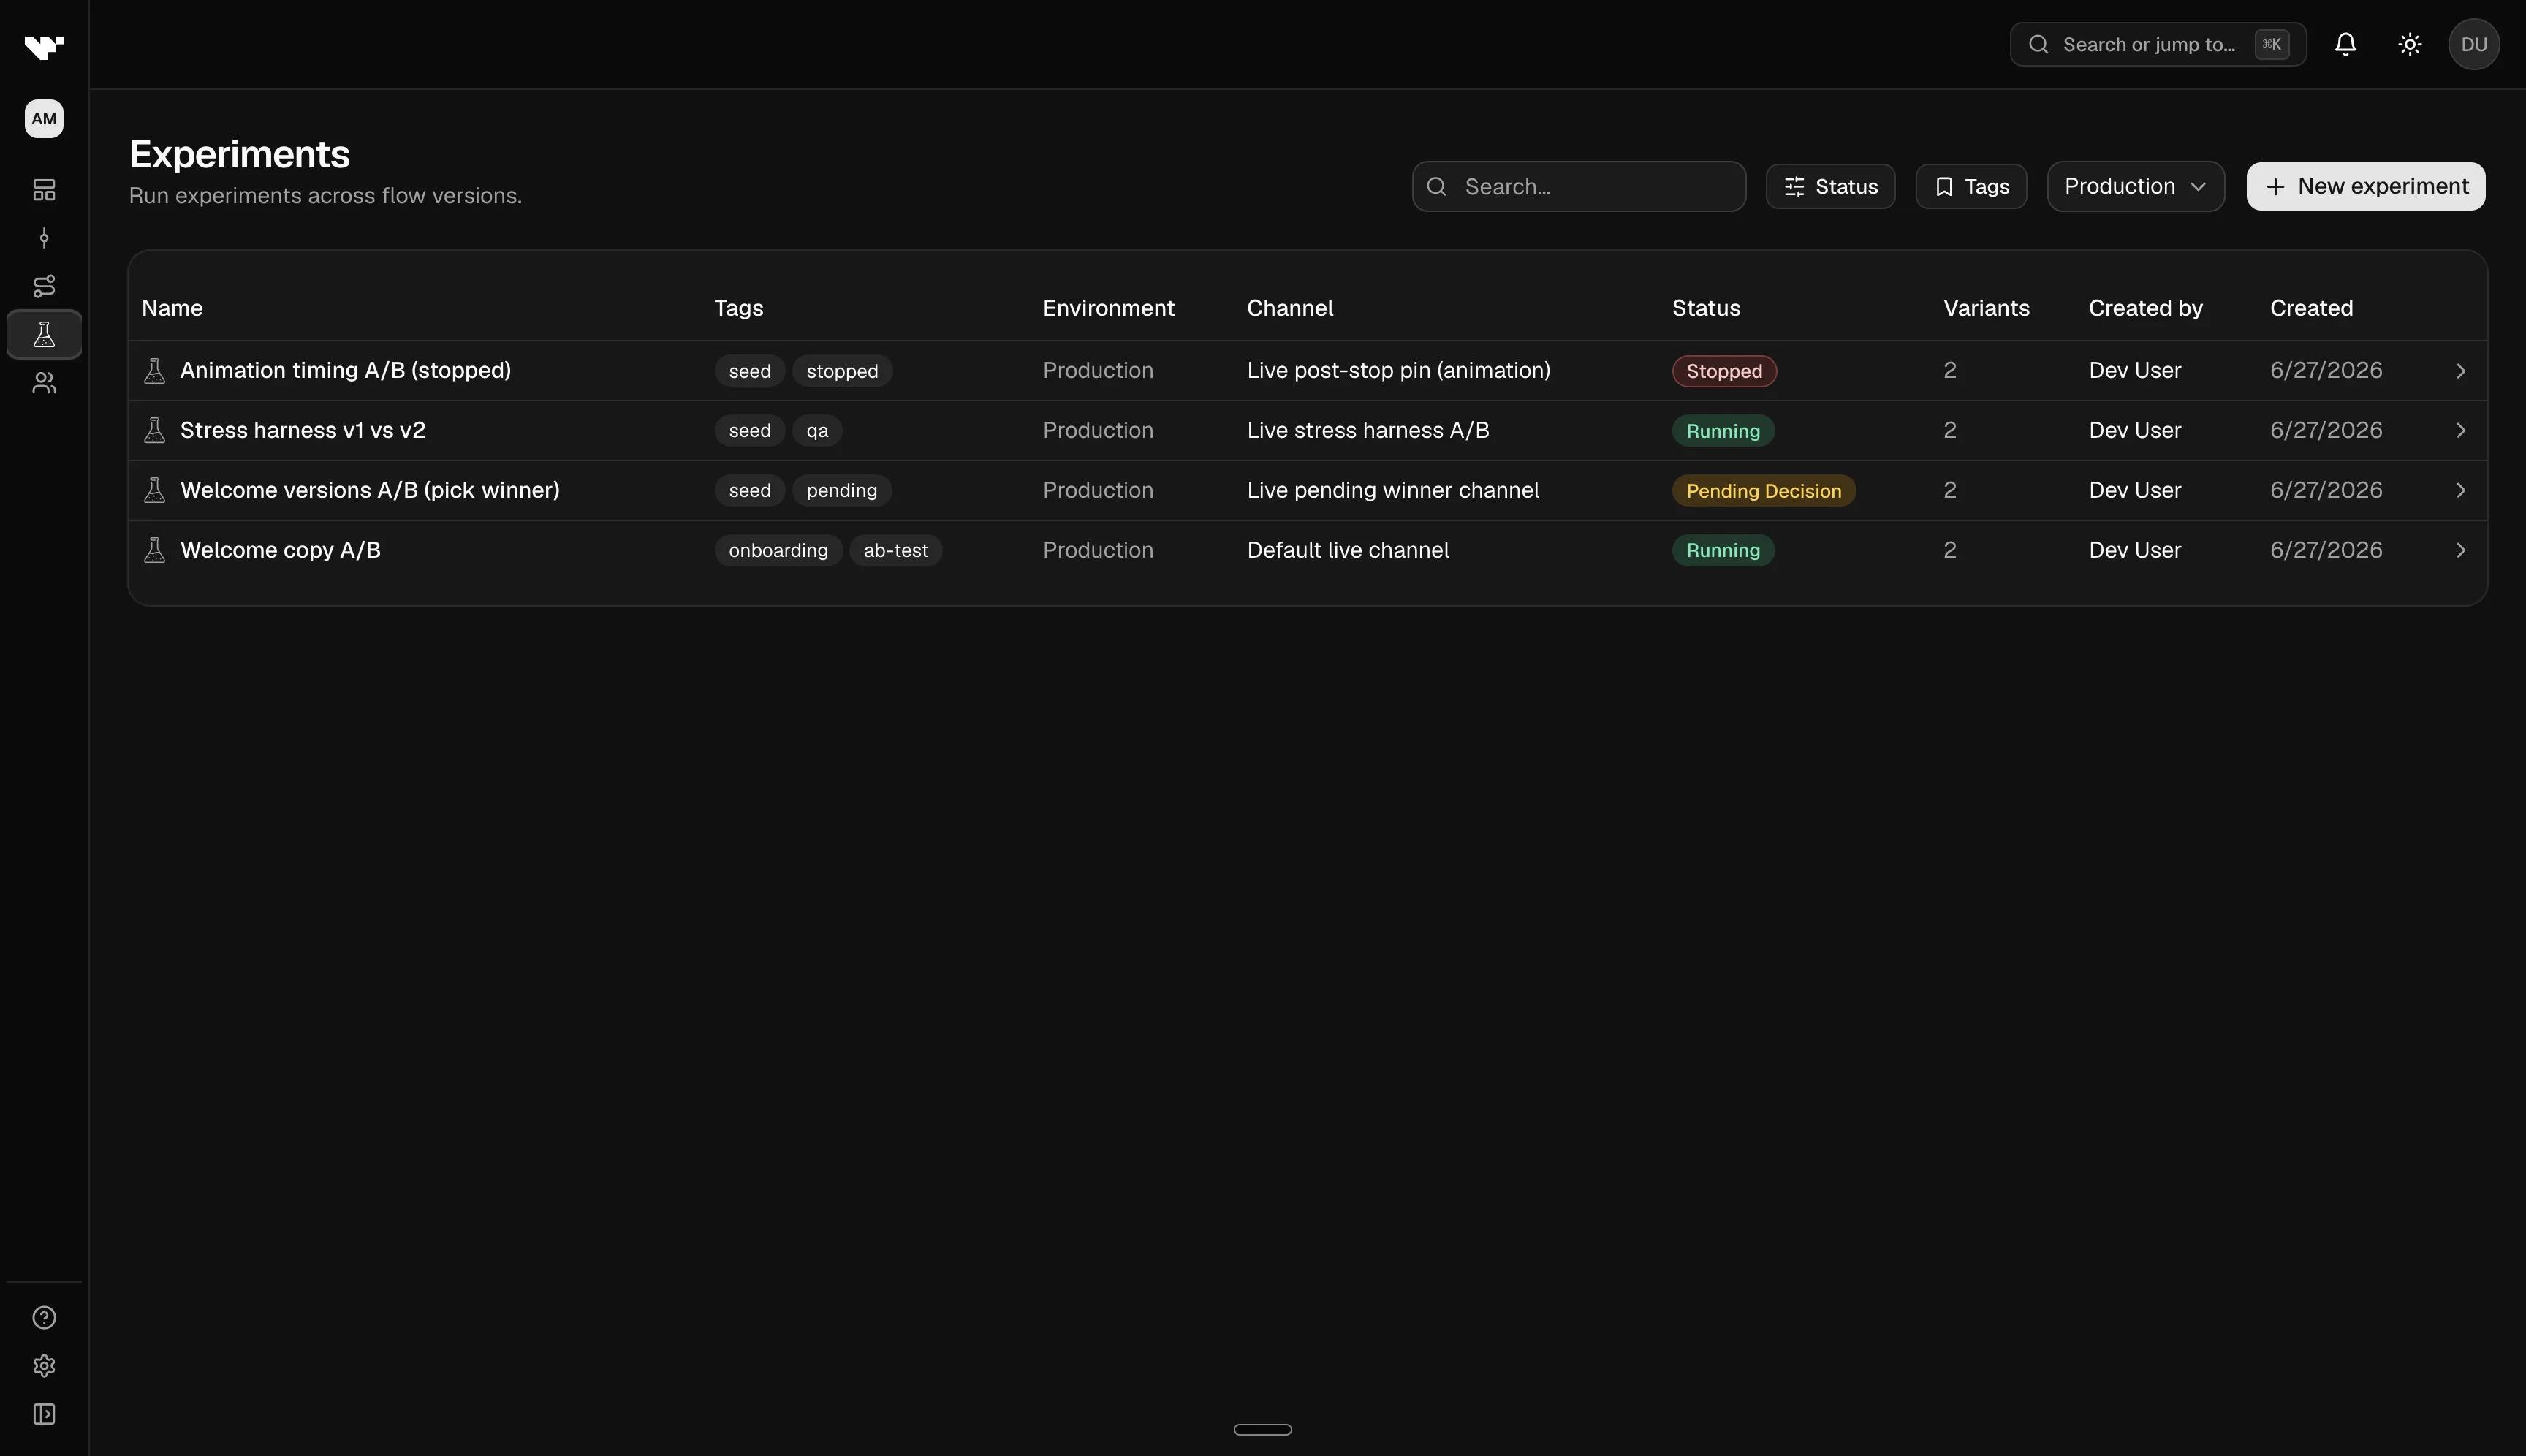Click Default live channel text
2526x1456 pixels.
(1347, 550)
